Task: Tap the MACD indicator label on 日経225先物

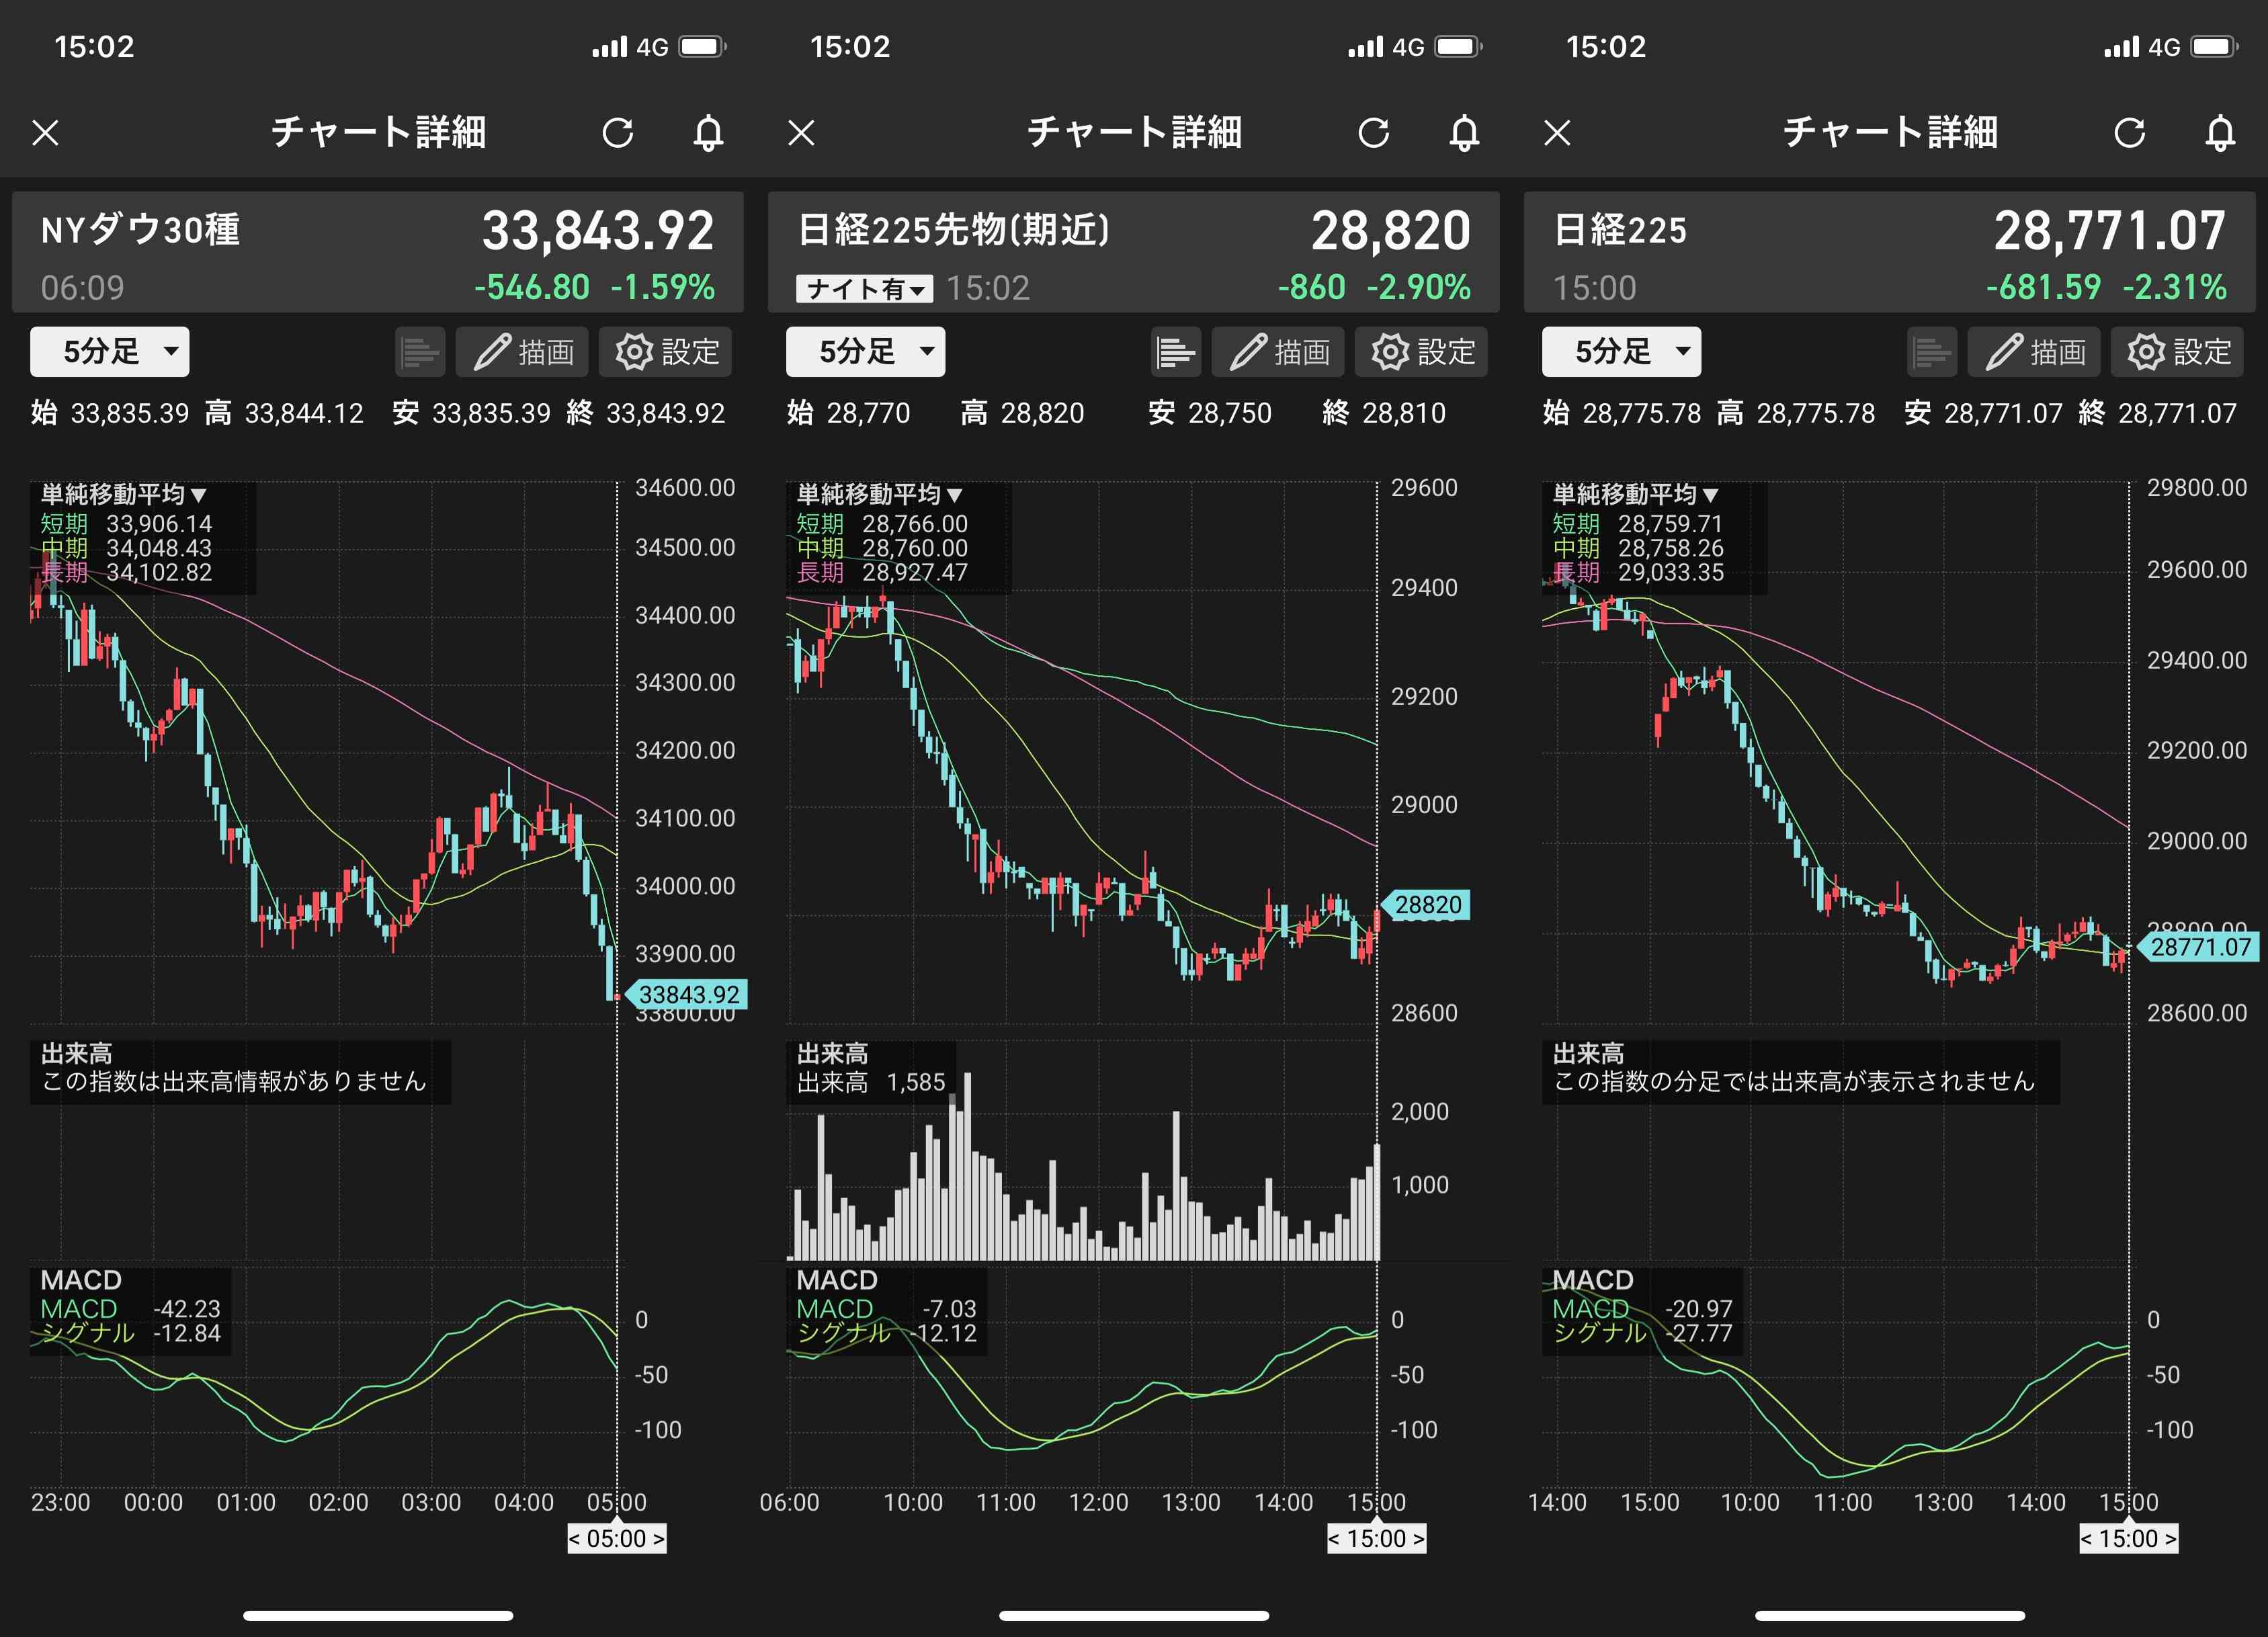Action: tap(837, 1280)
